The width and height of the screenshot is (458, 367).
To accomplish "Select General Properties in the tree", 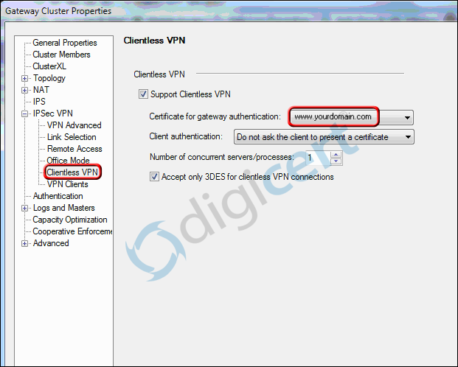I will pos(65,43).
